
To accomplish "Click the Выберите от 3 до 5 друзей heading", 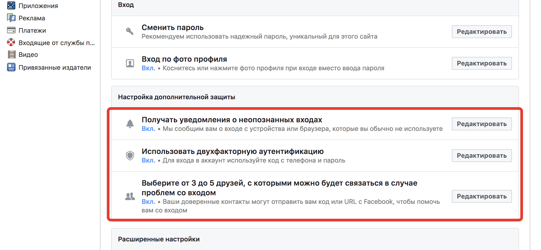I will click(x=279, y=188).
